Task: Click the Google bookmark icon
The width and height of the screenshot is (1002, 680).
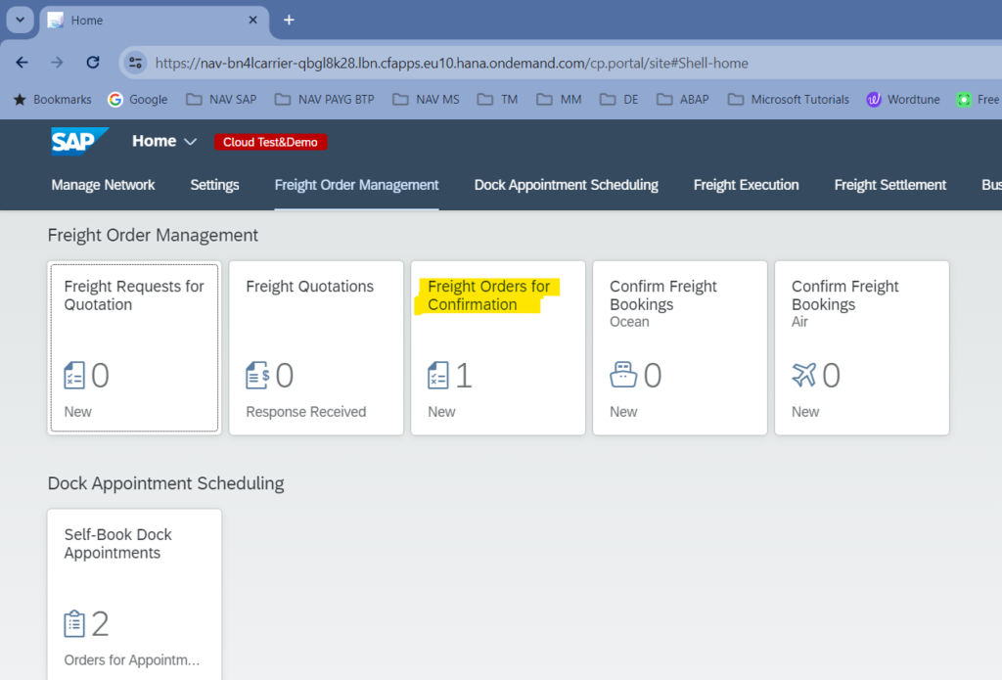Action: (115, 99)
